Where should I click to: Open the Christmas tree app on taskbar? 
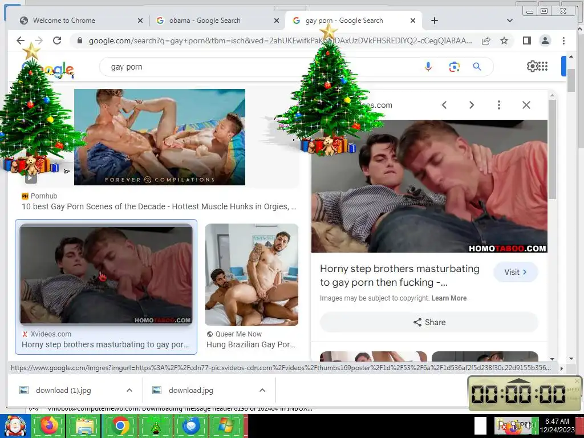[156, 427]
